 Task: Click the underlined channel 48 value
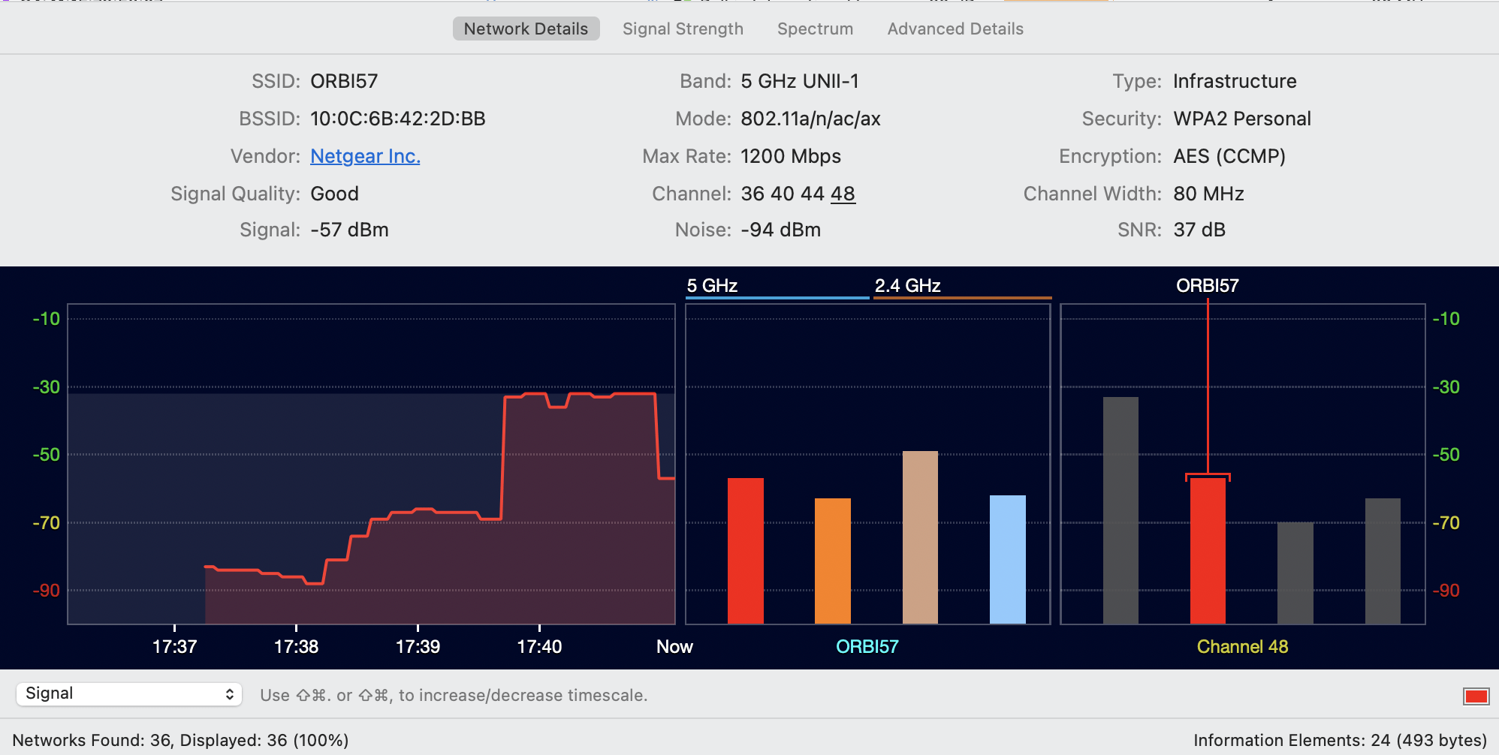(x=843, y=194)
